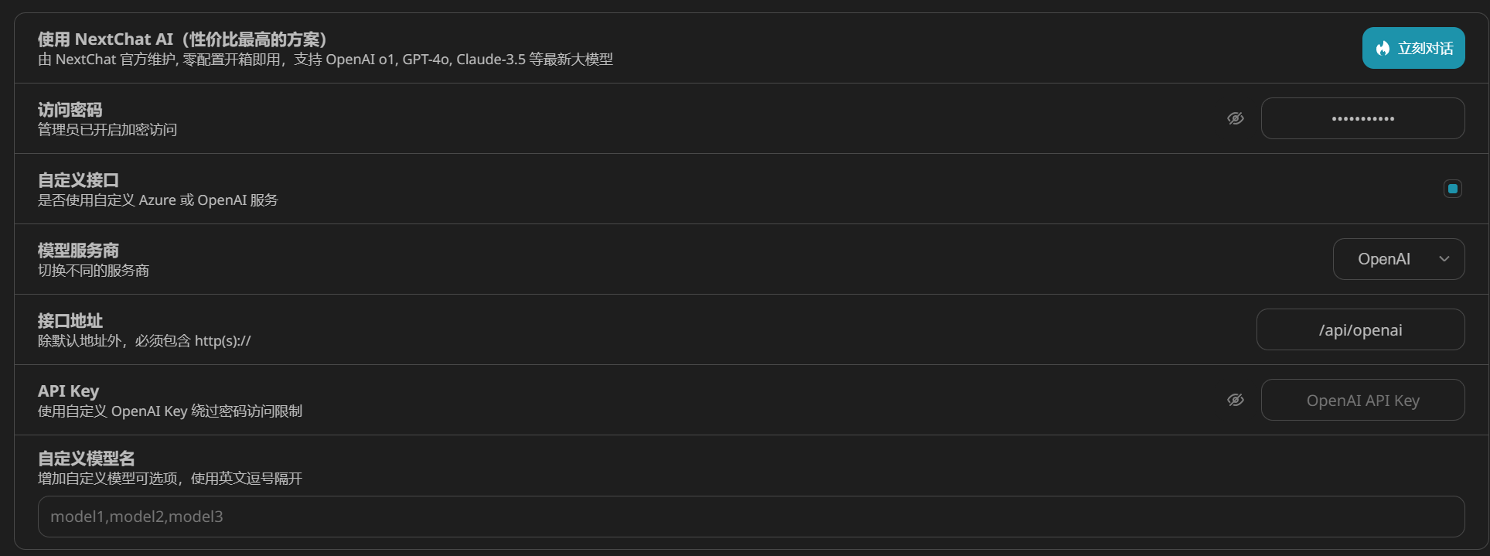Toggle API Key visibility eye icon
The height and width of the screenshot is (556, 1490).
click(x=1236, y=400)
